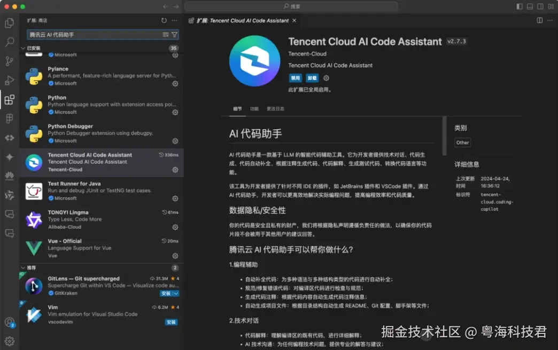Switch to the 功能 tab
Viewport: 558px width, 350px height.
[254, 109]
